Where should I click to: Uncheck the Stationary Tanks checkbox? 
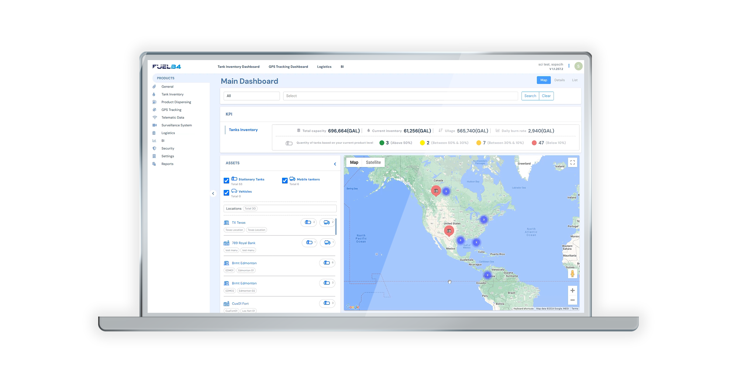click(x=226, y=181)
